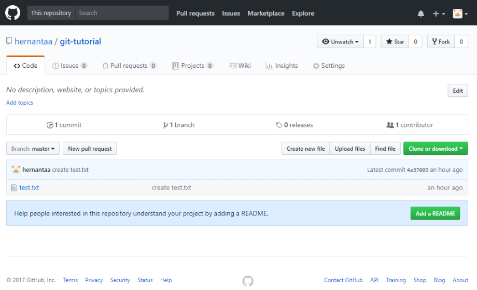Open the hernantaa owner link

click(34, 41)
